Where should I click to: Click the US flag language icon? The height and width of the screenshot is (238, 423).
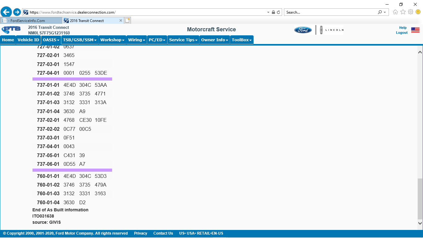(415, 30)
